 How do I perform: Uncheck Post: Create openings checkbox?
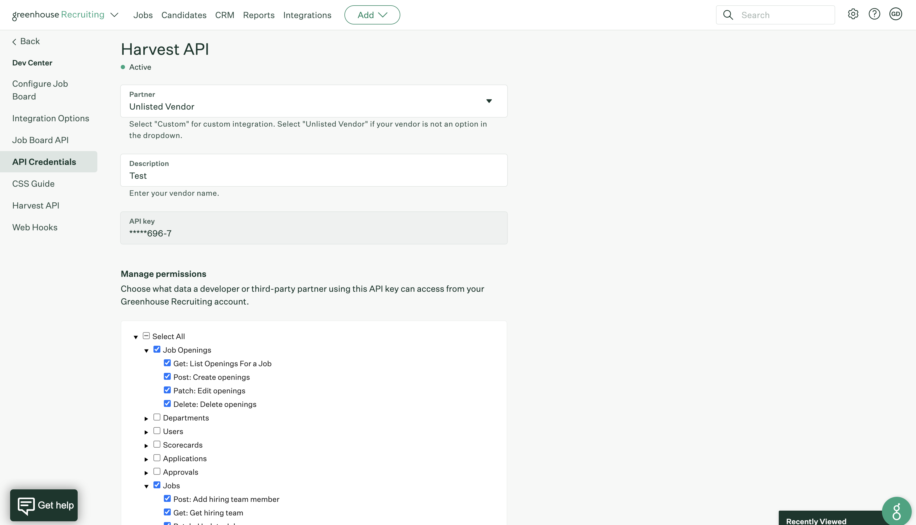click(167, 376)
